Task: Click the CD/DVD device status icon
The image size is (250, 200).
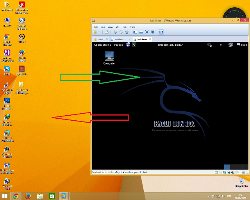Action: point(220,172)
